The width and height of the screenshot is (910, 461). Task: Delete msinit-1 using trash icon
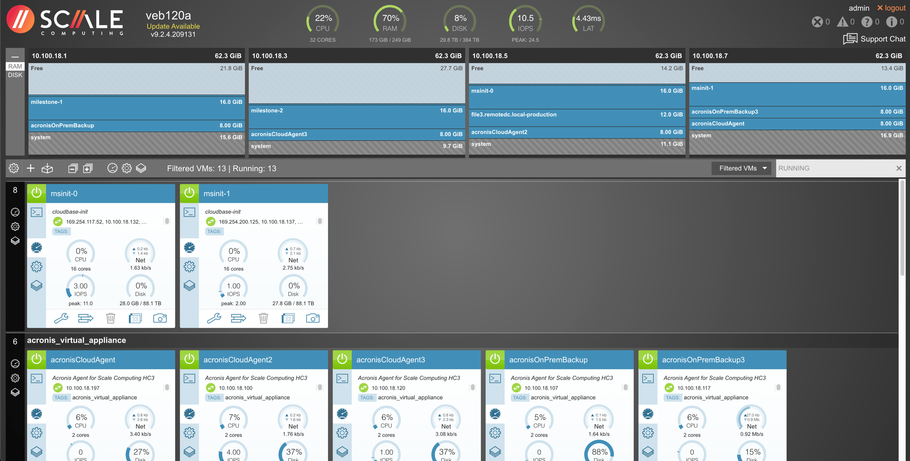(x=263, y=318)
